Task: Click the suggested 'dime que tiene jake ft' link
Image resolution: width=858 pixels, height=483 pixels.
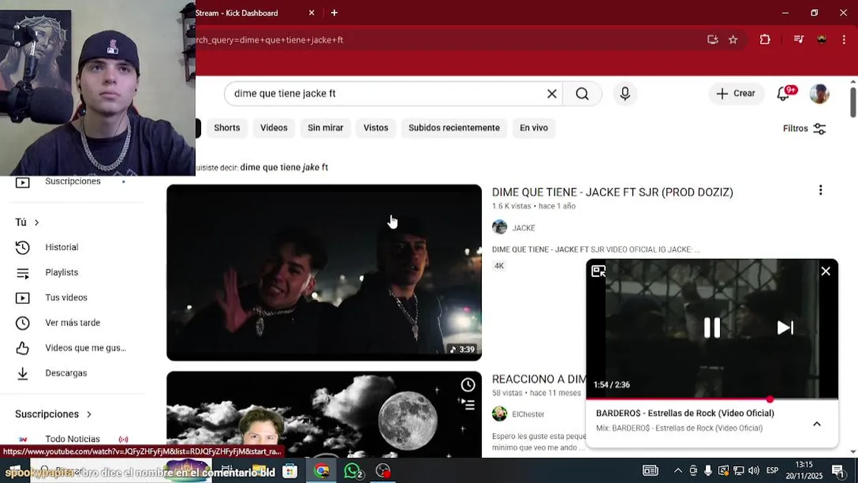Action: pyautogui.click(x=284, y=167)
